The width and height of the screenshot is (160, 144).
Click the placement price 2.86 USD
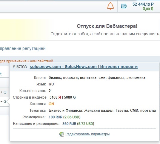tap(72, 117)
